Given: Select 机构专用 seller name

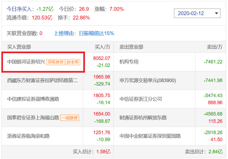Looking at the screenshot, I should 129,62.
